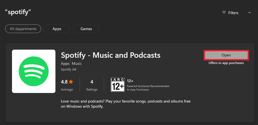Click the Filters lines icon
Viewport: 258px width, 125px height.
224,12
